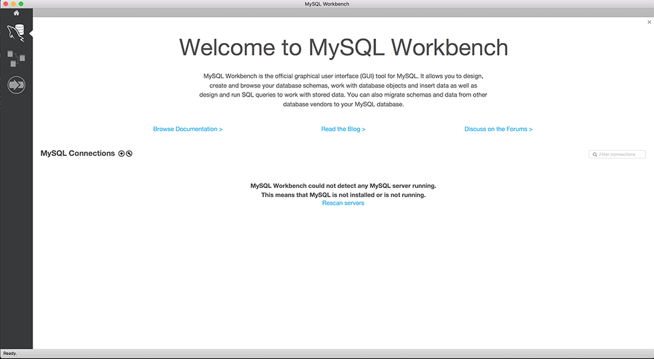
Task: Click the MySQL Workbench window title
Action: [327, 4]
